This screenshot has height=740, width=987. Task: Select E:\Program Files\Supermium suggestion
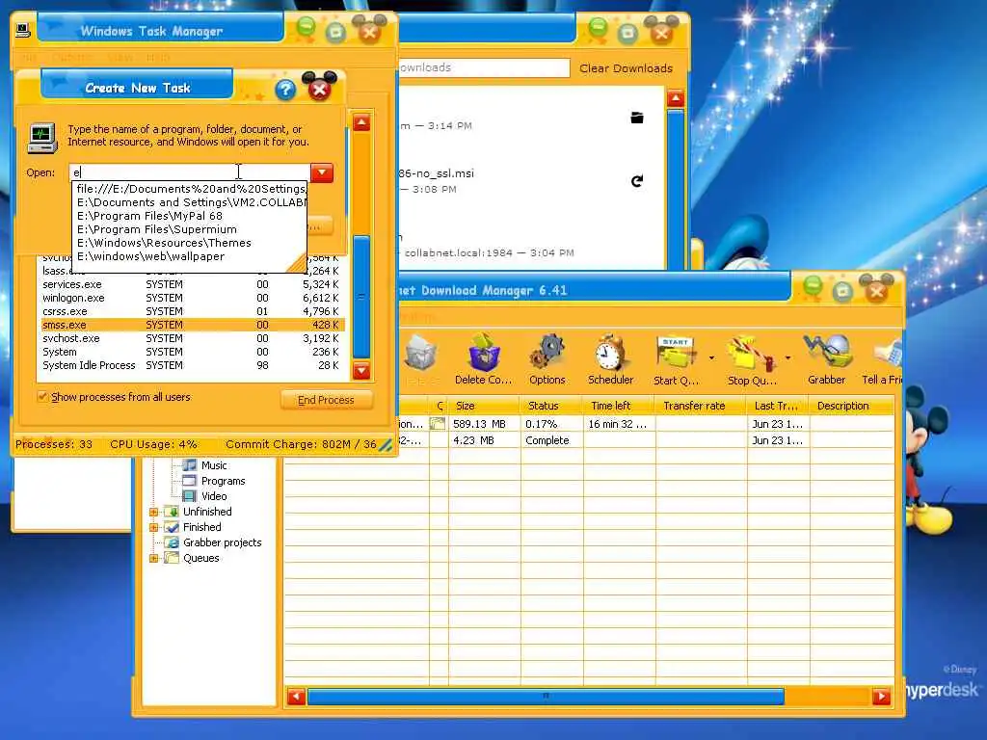[x=190, y=229]
